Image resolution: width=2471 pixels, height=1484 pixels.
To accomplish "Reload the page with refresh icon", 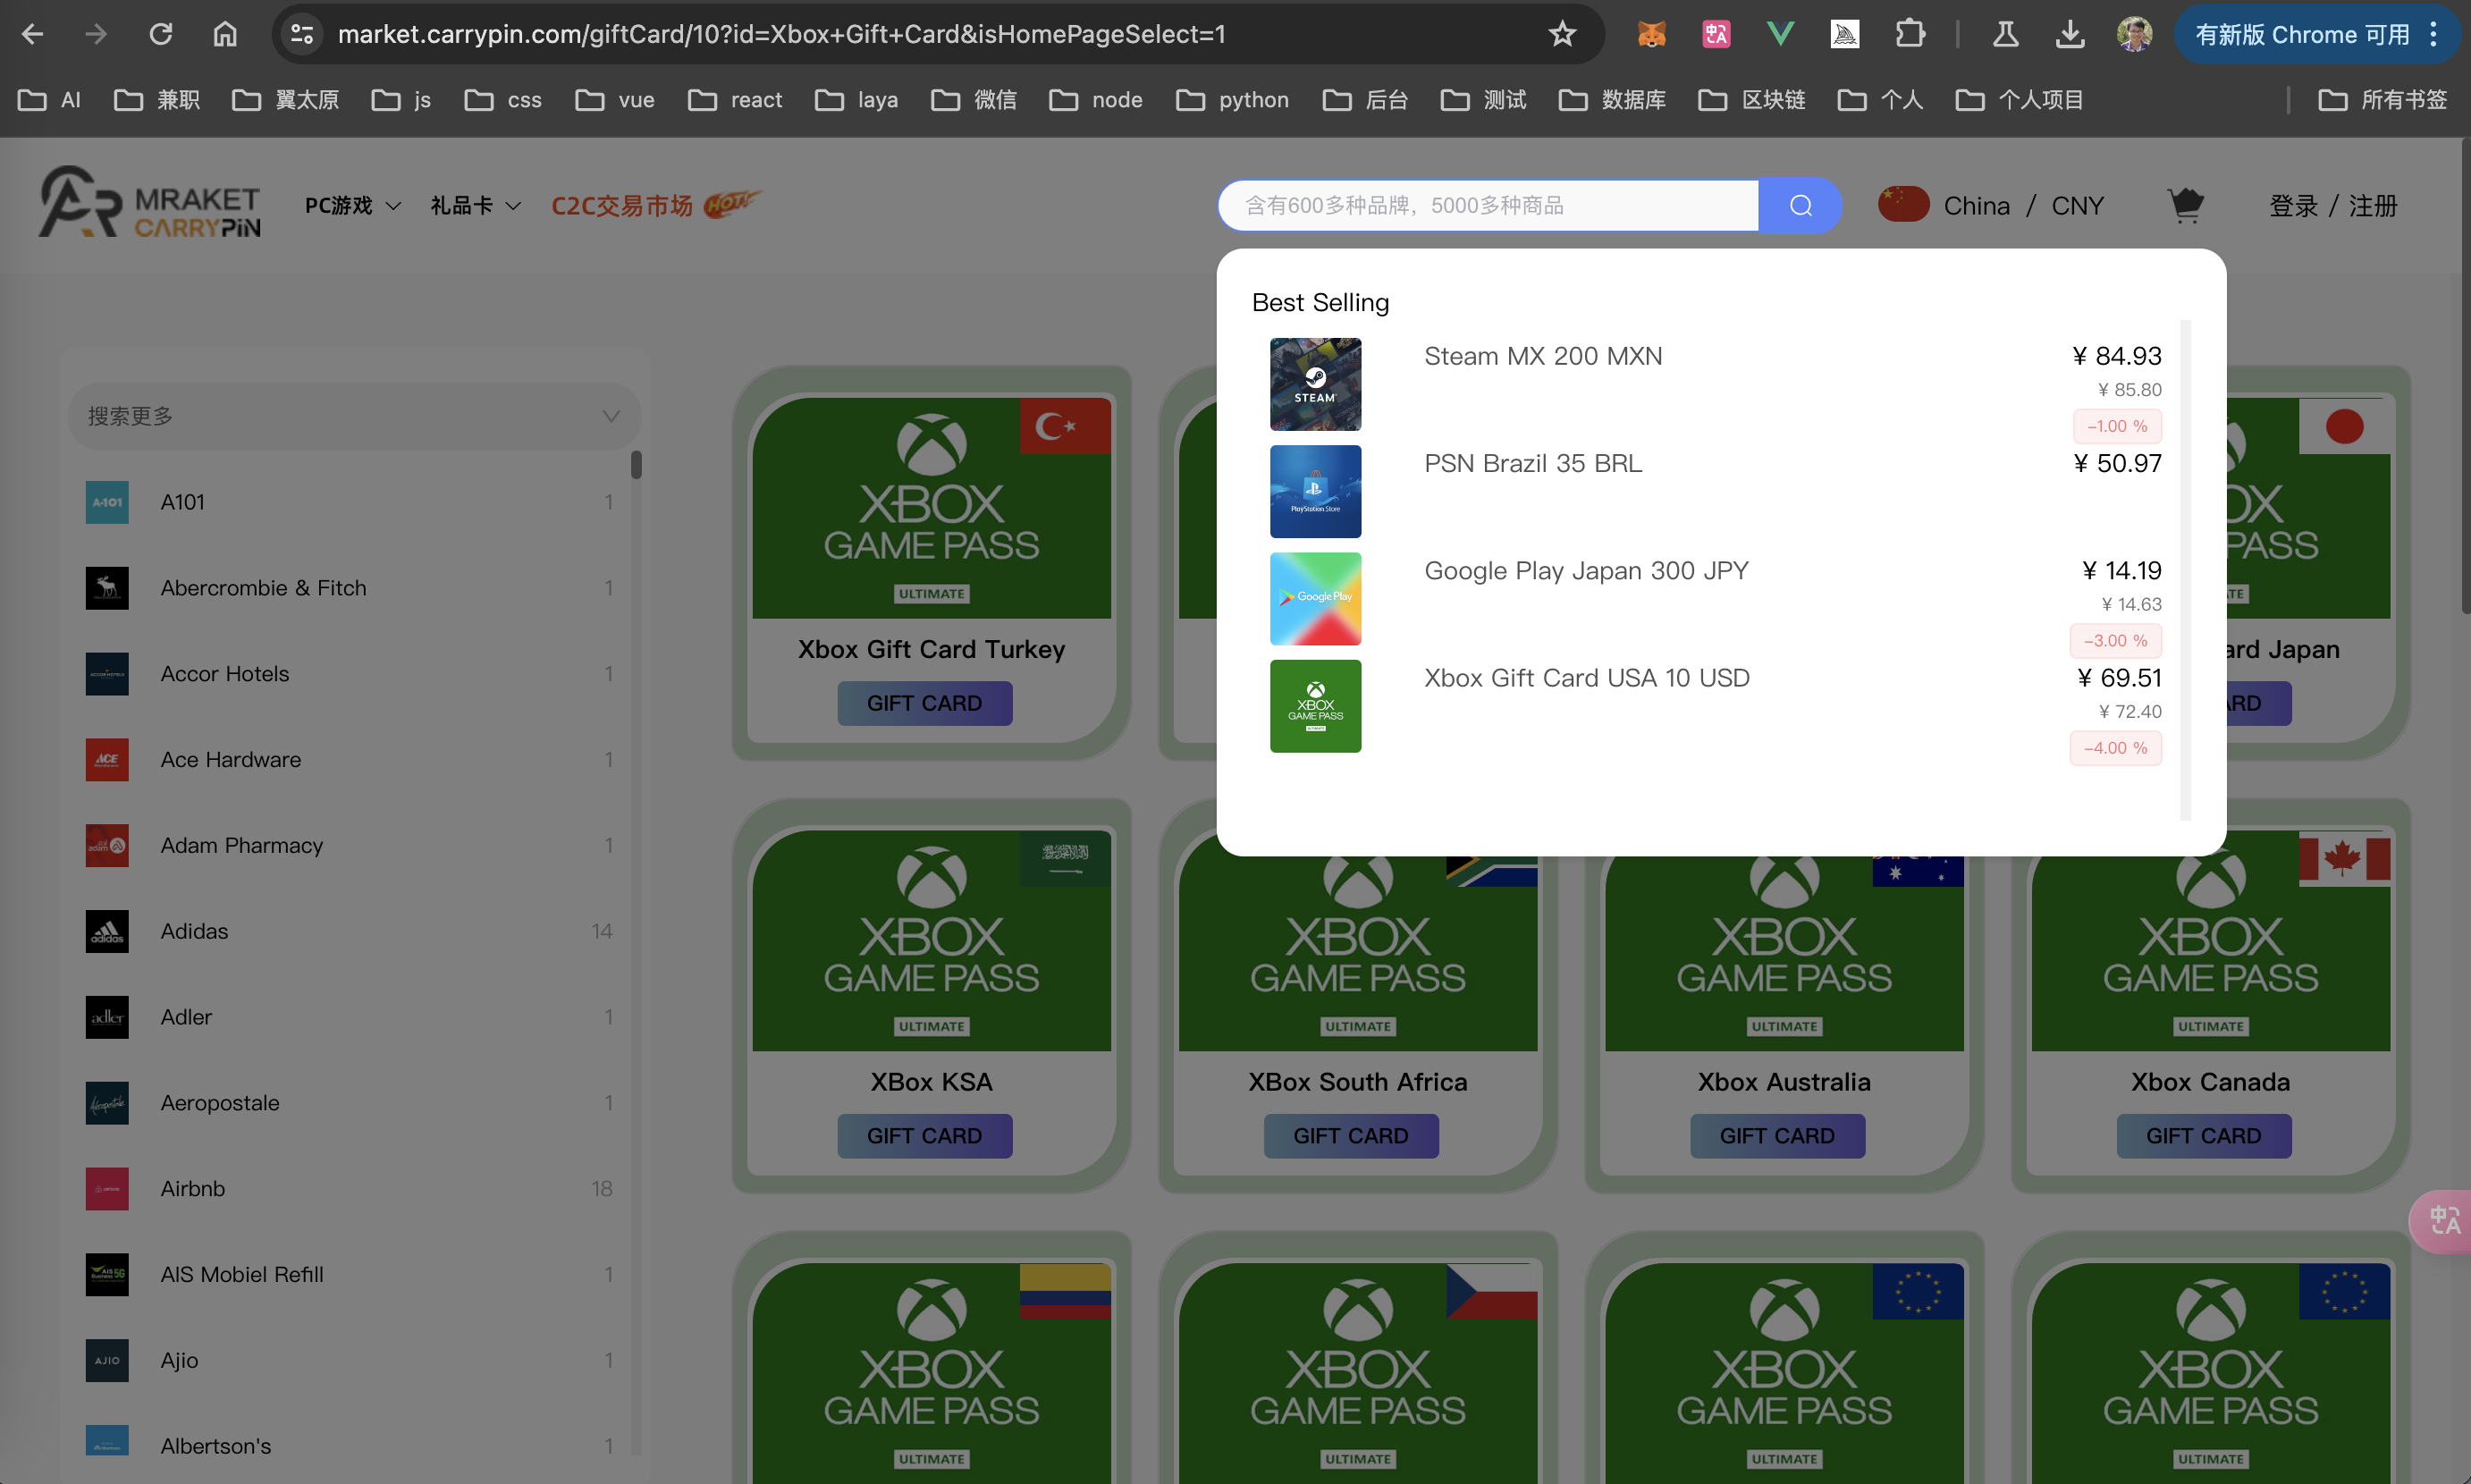I will point(161,34).
